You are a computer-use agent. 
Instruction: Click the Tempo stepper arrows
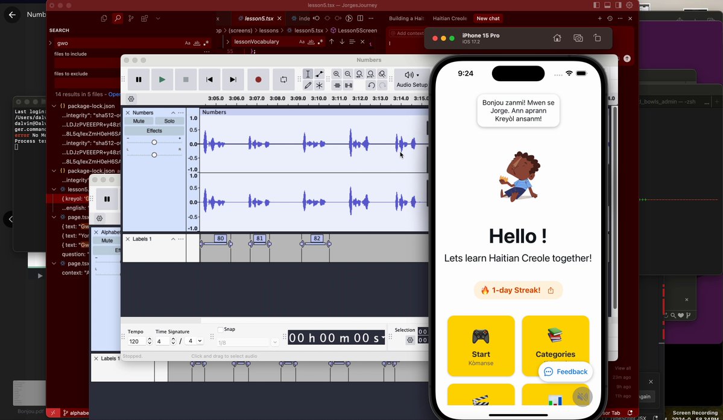[x=150, y=341]
